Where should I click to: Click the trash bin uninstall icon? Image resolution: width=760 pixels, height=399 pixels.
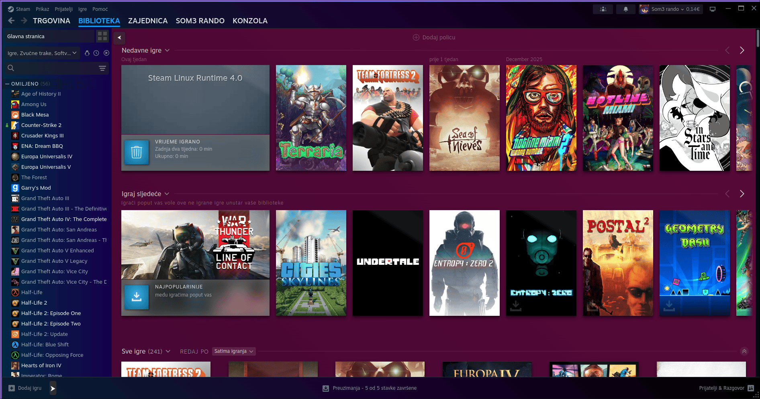(x=137, y=152)
